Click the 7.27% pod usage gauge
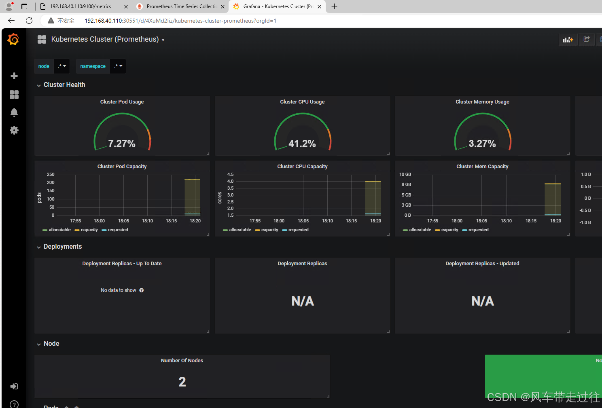 coord(122,131)
